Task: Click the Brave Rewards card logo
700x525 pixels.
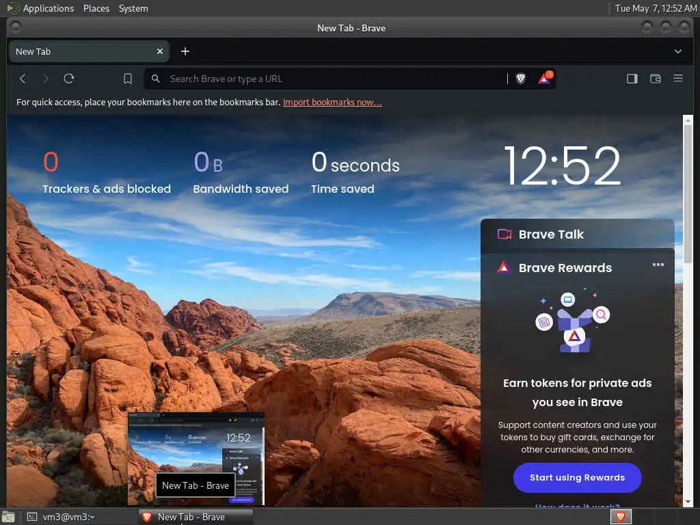Action: [504, 267]
